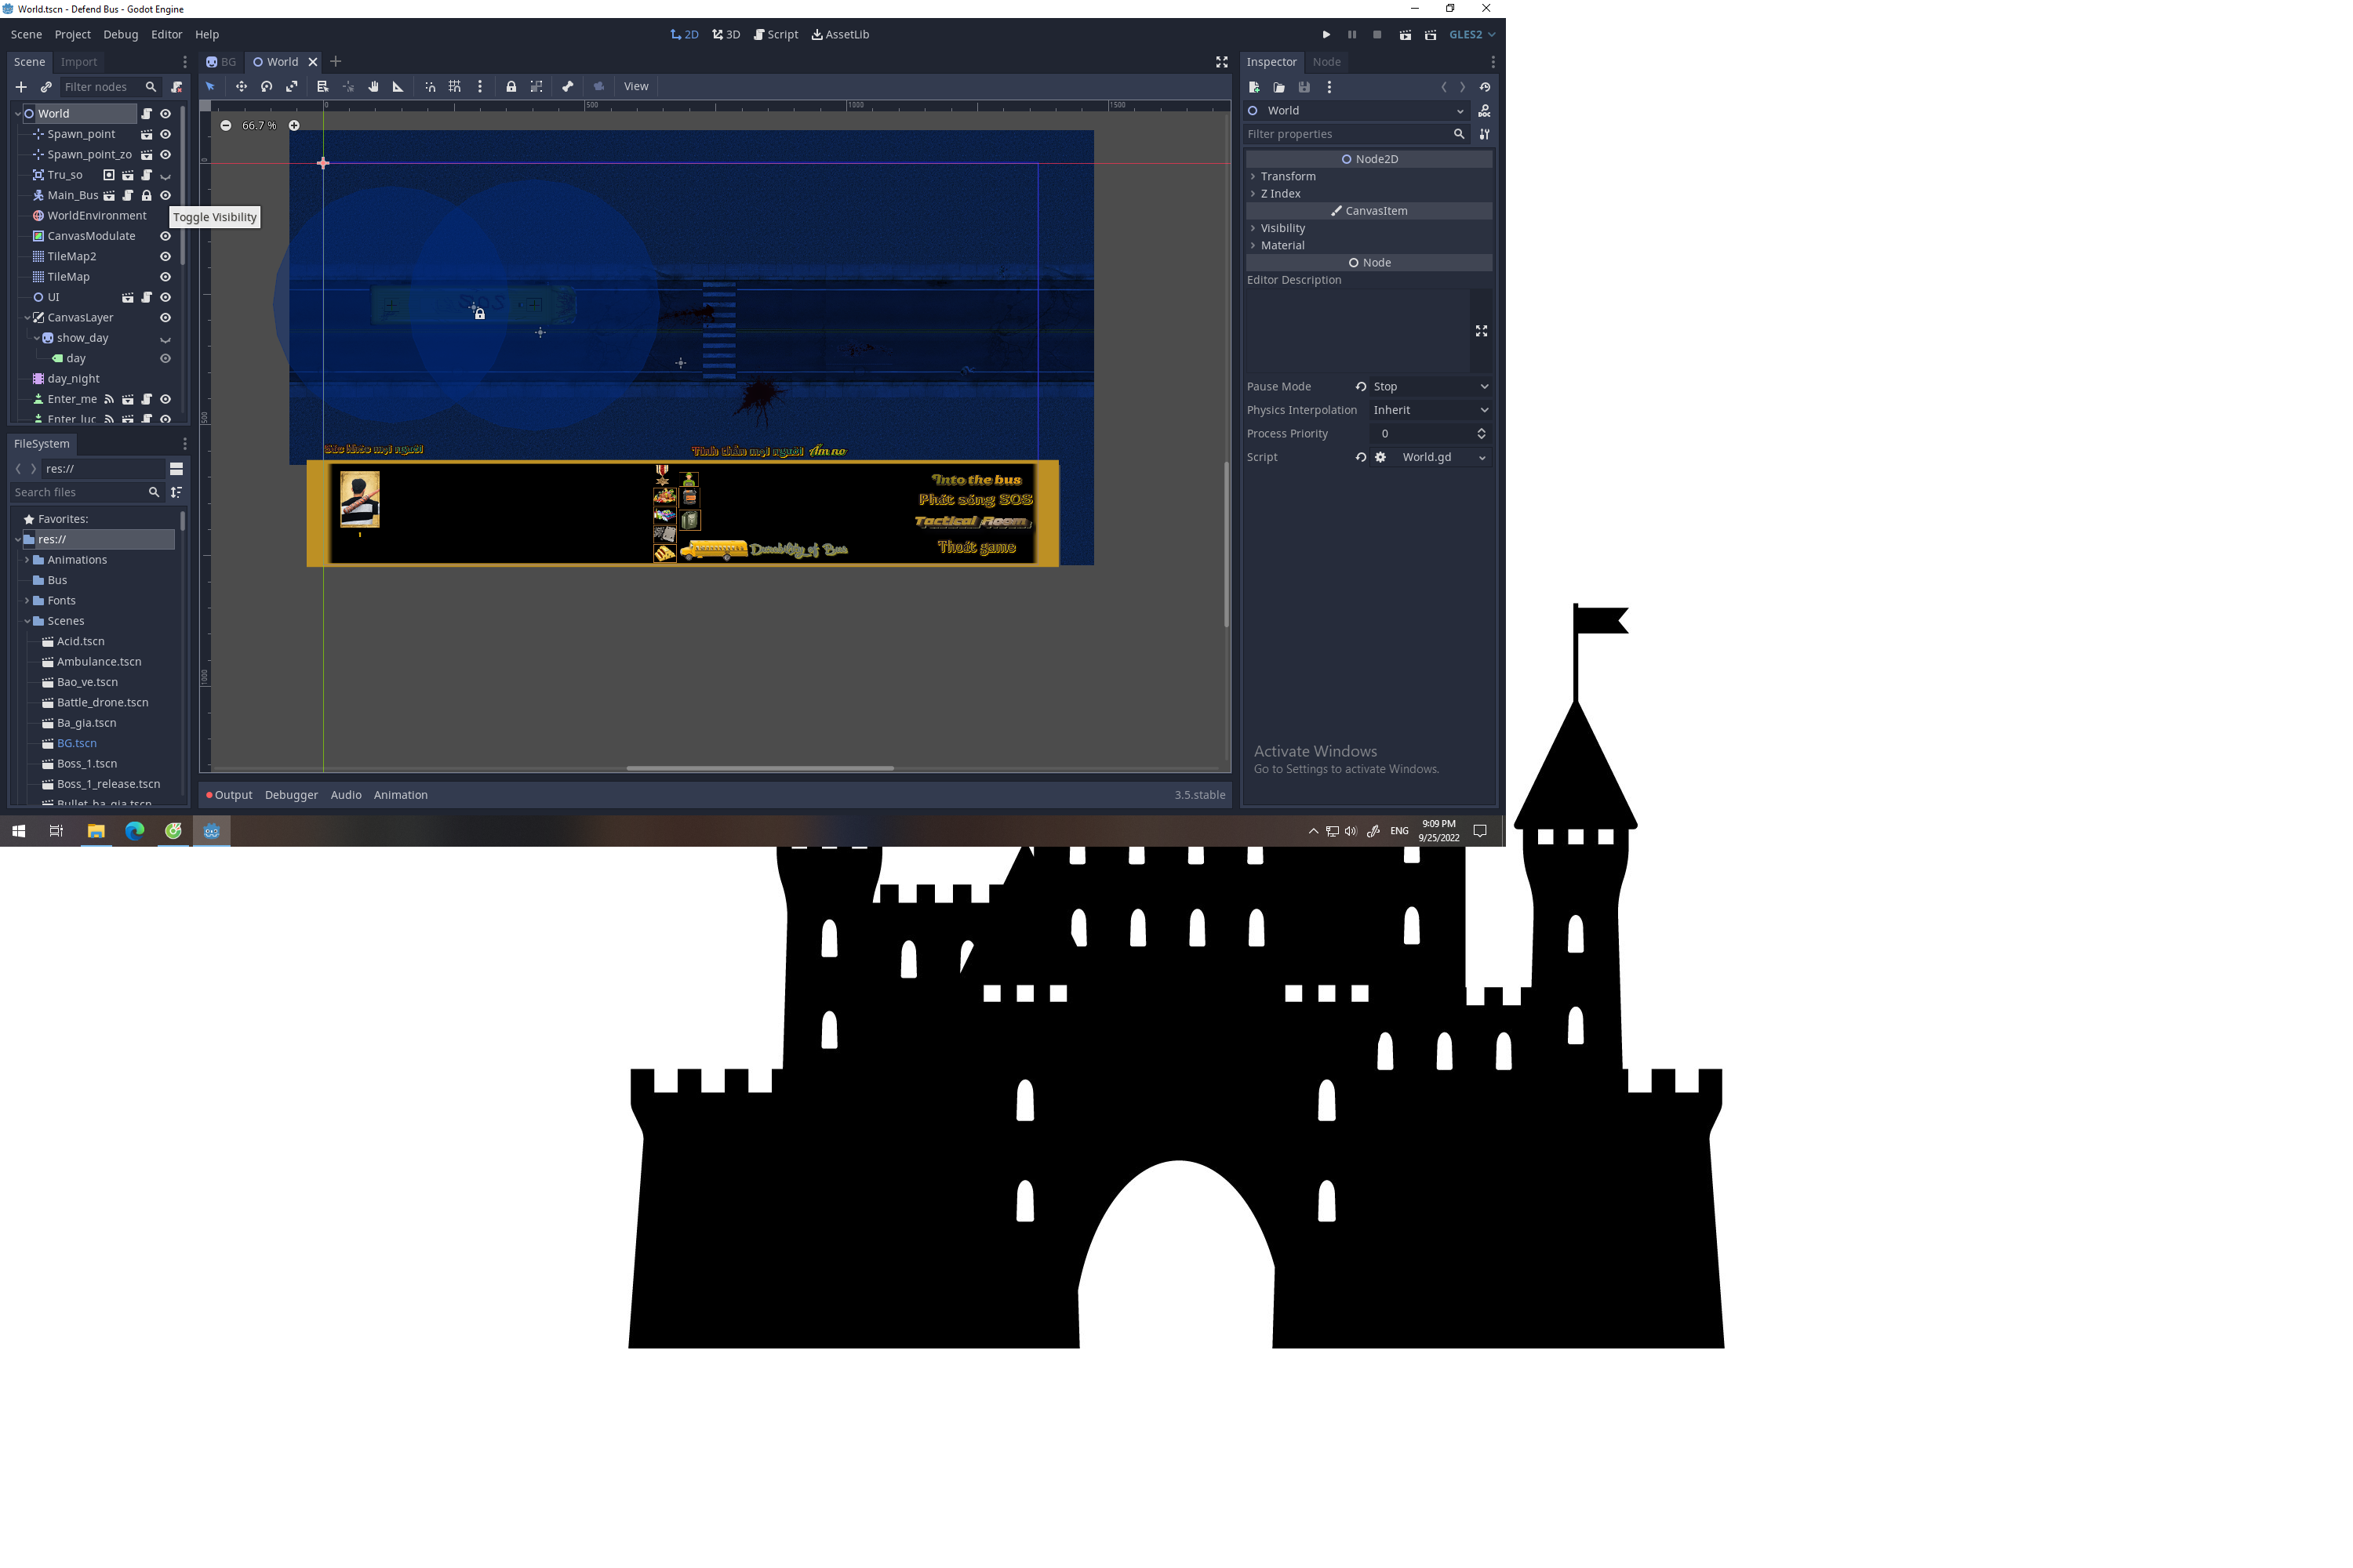Expand the Transform property section
Screen dimensions: 2353x1568
coord(1288,176)
